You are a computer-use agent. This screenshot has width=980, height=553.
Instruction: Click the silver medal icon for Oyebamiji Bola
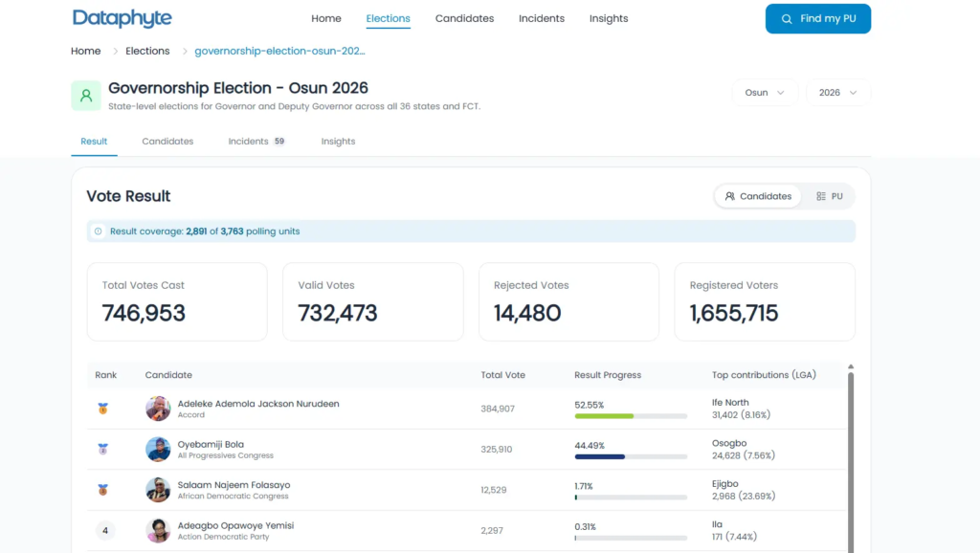(x=103, y=450)
